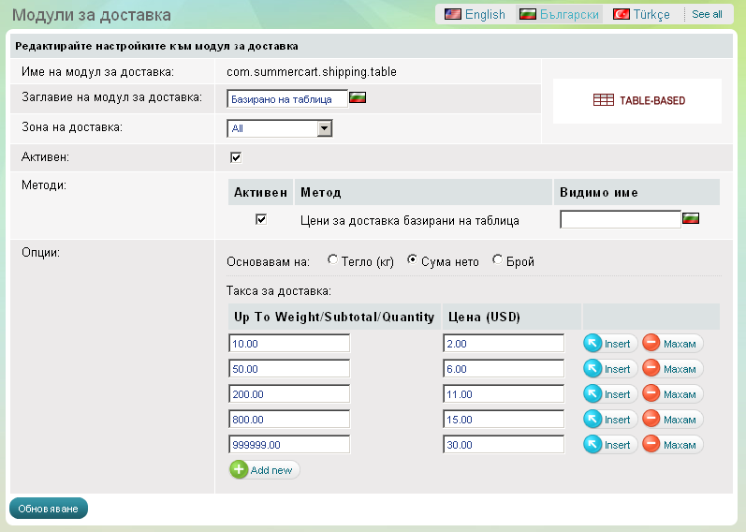Click the empty visible name input field
The image size is (746, 532).
tap(620, 219)
